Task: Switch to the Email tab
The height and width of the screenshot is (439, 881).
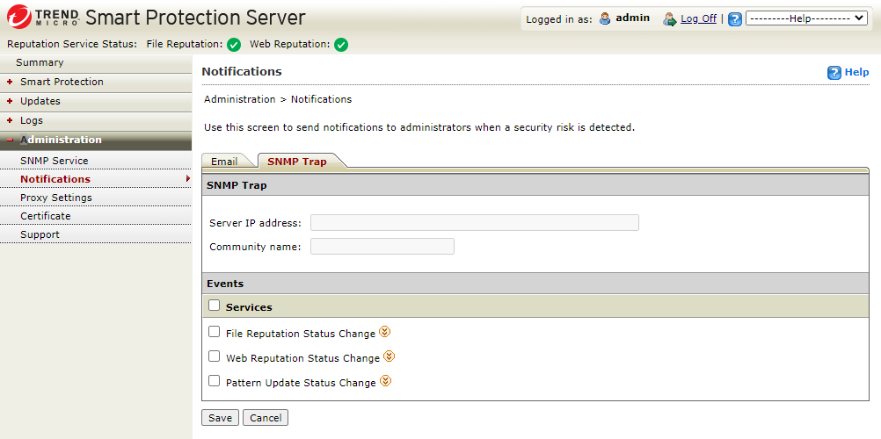Action: click(224, 162)
